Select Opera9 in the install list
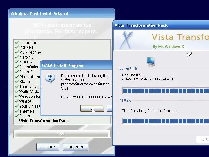 [26, 72]
